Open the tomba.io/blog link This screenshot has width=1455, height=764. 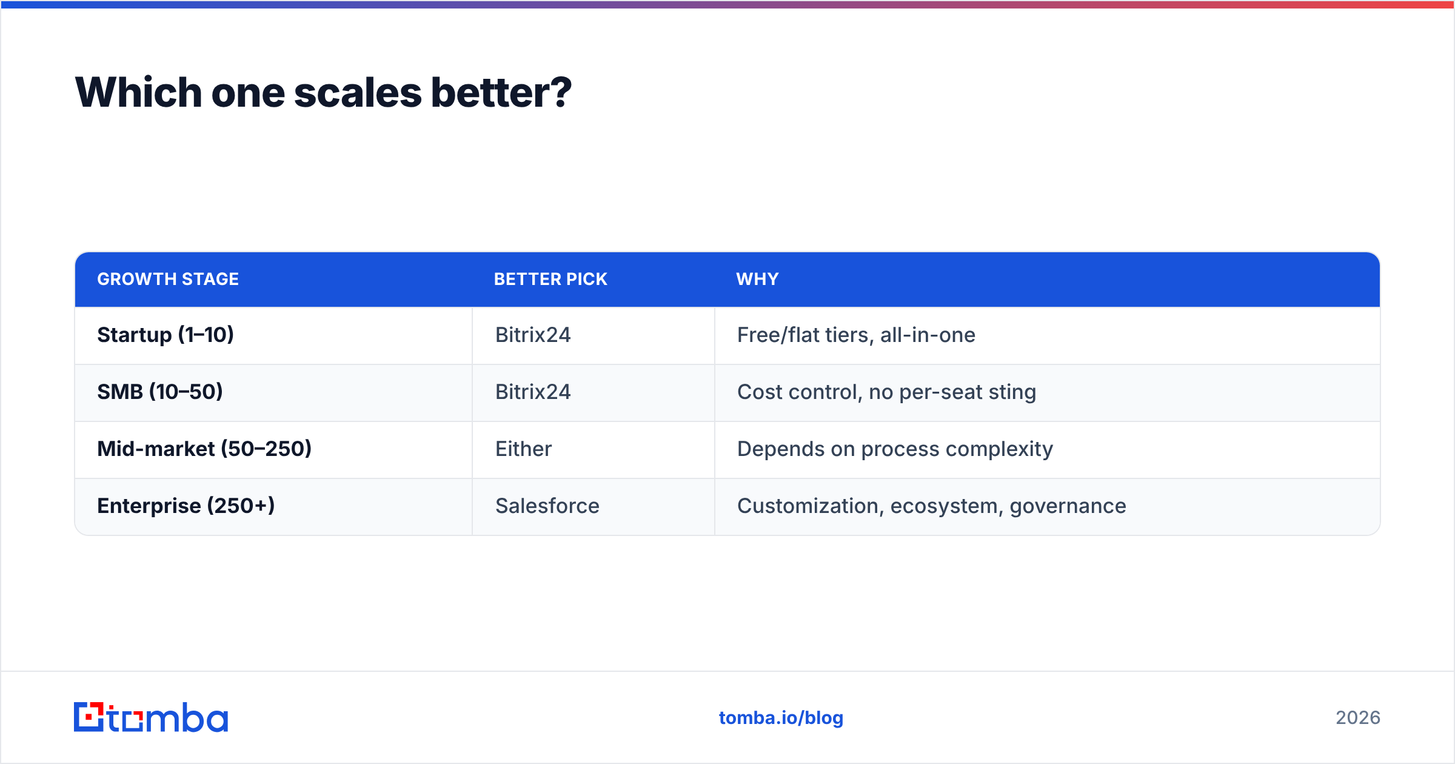coord(781,718)
